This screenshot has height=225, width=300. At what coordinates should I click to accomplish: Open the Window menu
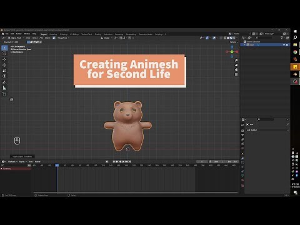27,34
